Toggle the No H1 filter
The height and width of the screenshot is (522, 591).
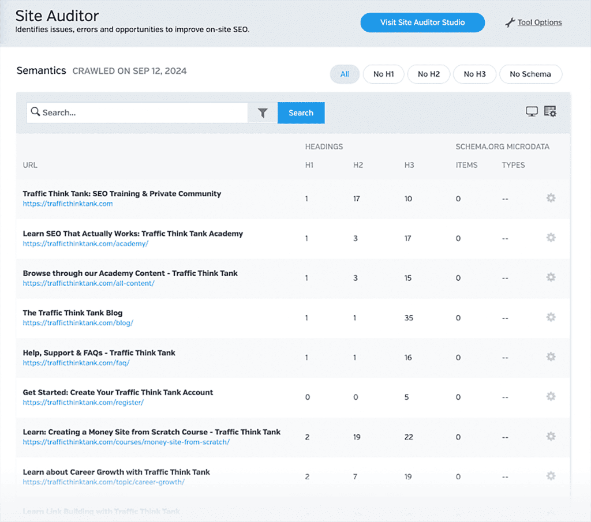pos(384,74)
